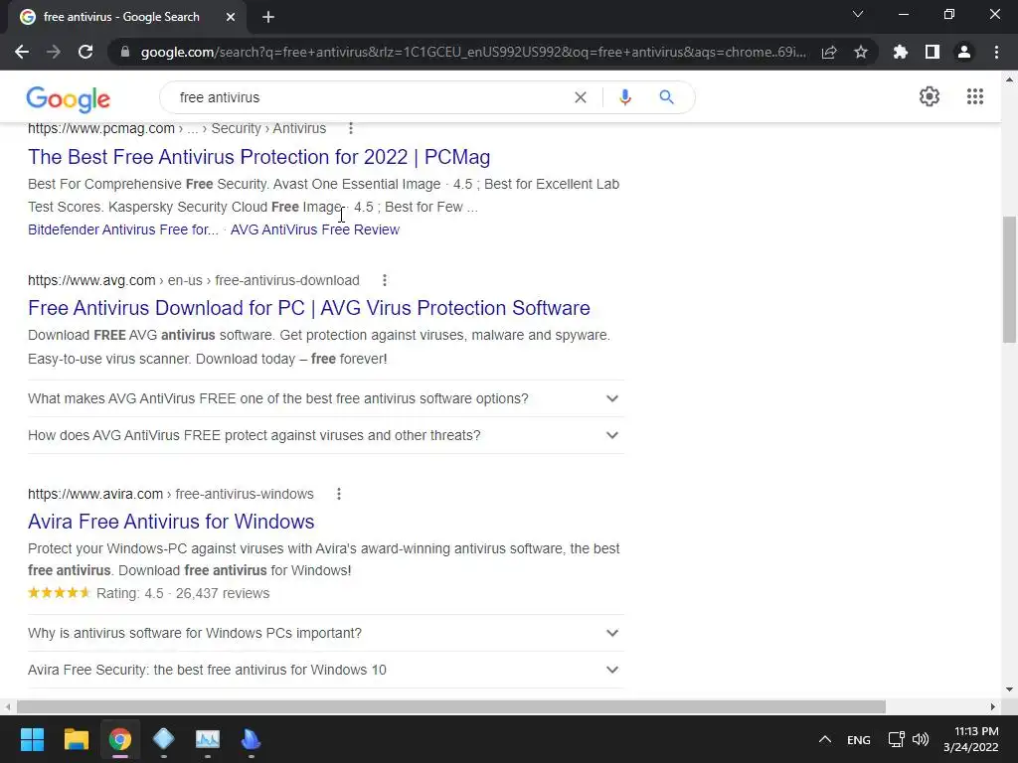Image resolution: width=1018 pixels, height=763 pixels.
Task: Clear the search box with X
Action: pos(581,97)
